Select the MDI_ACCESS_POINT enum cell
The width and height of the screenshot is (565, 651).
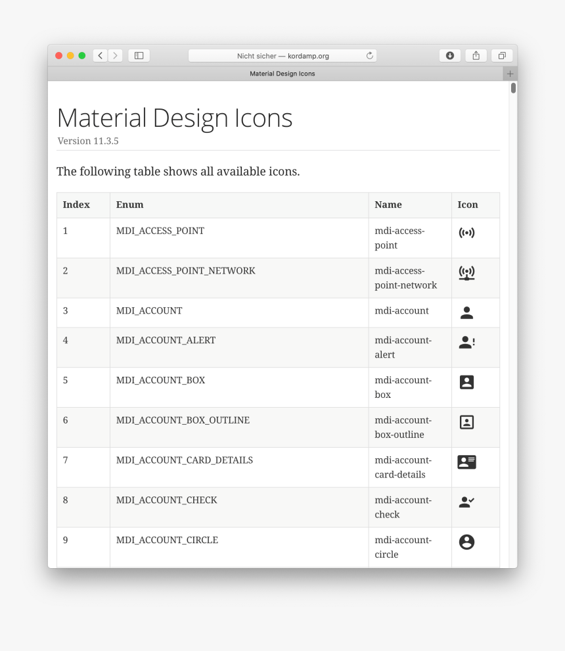(x=239, y=238)
